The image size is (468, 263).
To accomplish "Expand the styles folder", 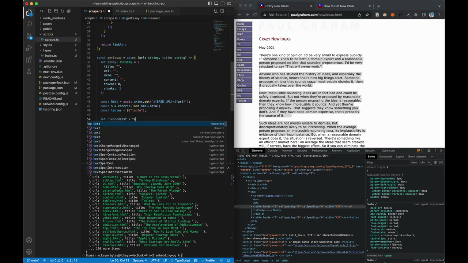I will (x=48, y=45).
